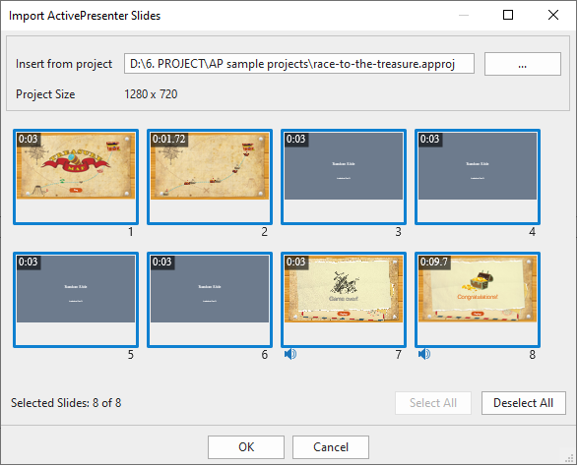Open file browser with the ... button
The width and height of the screenshot is (578, 466).
[x=523, y=64]
